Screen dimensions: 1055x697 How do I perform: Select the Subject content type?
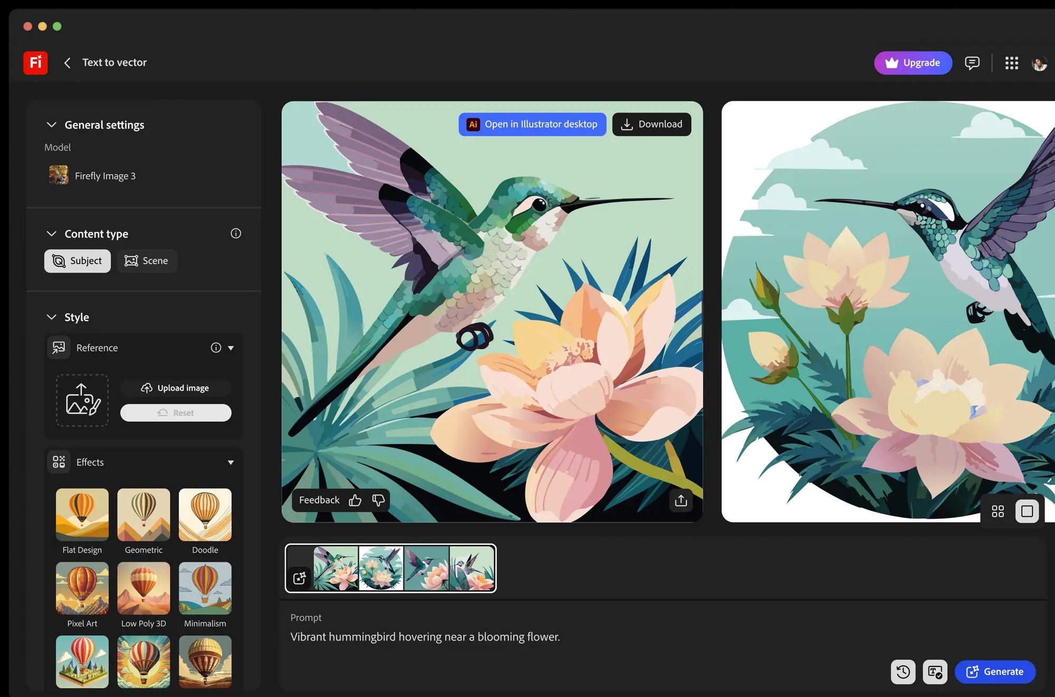(77, 260)
